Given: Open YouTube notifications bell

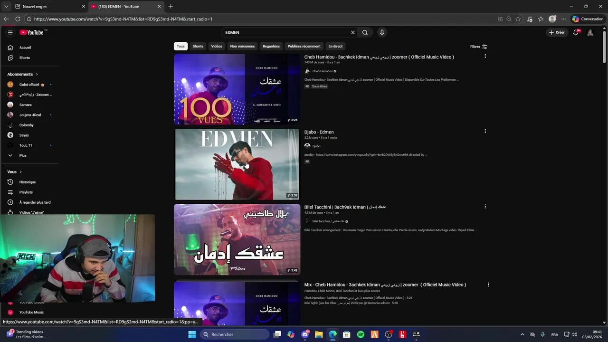Looking at the screenshot, I should tap(576, 32).
